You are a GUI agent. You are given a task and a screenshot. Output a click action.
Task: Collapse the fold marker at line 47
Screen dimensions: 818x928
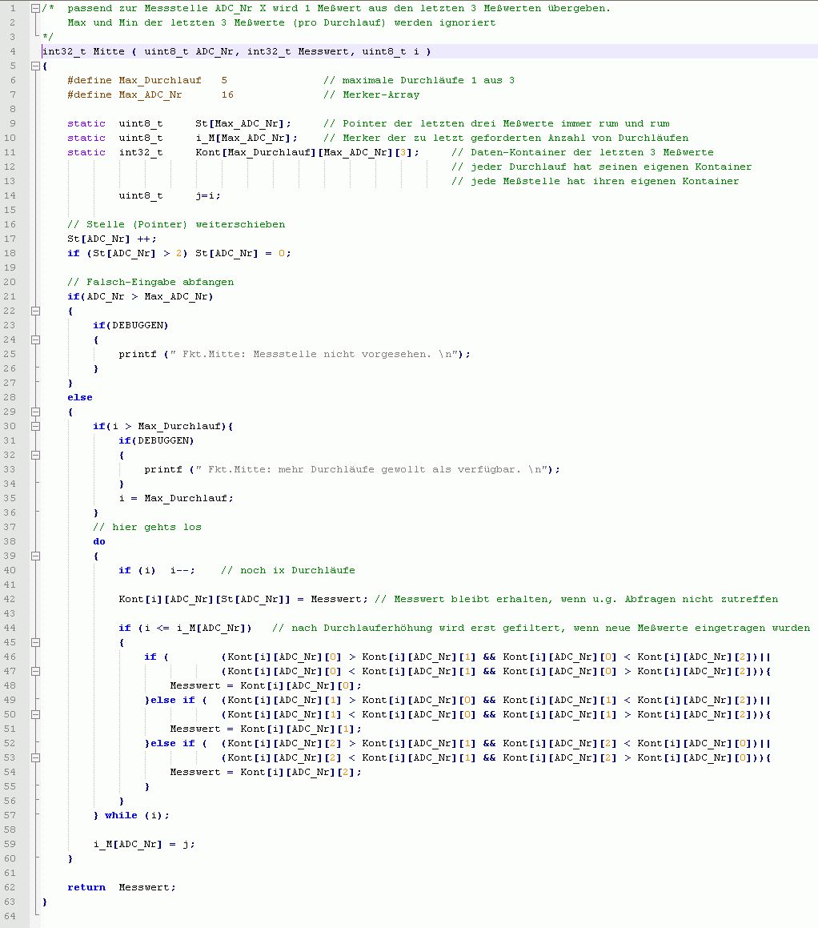click(x=35, y=671)
